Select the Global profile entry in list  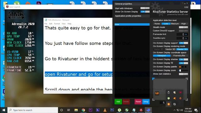click(132, 24)
